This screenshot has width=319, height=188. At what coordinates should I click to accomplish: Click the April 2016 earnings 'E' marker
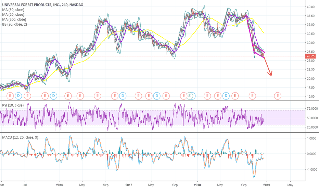(80, 95)
